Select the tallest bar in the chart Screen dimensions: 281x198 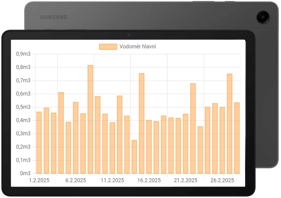pyautogui.click(x=90, y=119)
